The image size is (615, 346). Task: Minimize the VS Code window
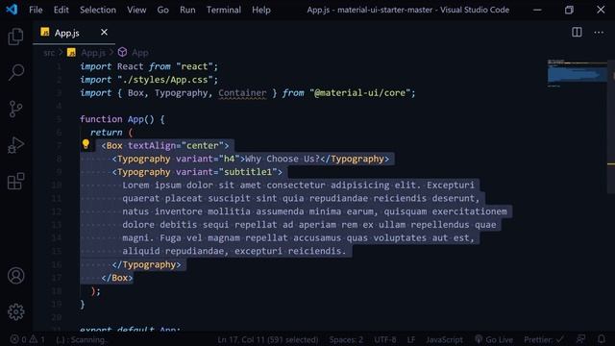click(537, 10)
